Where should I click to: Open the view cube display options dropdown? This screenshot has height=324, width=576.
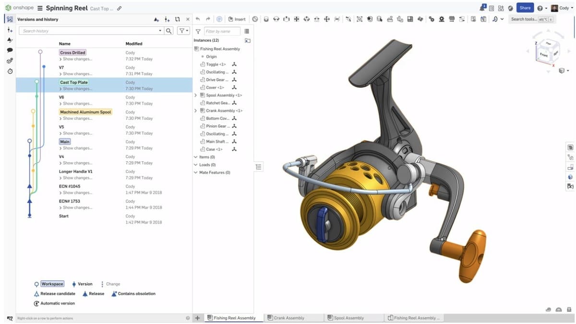[x=564, y=71]
